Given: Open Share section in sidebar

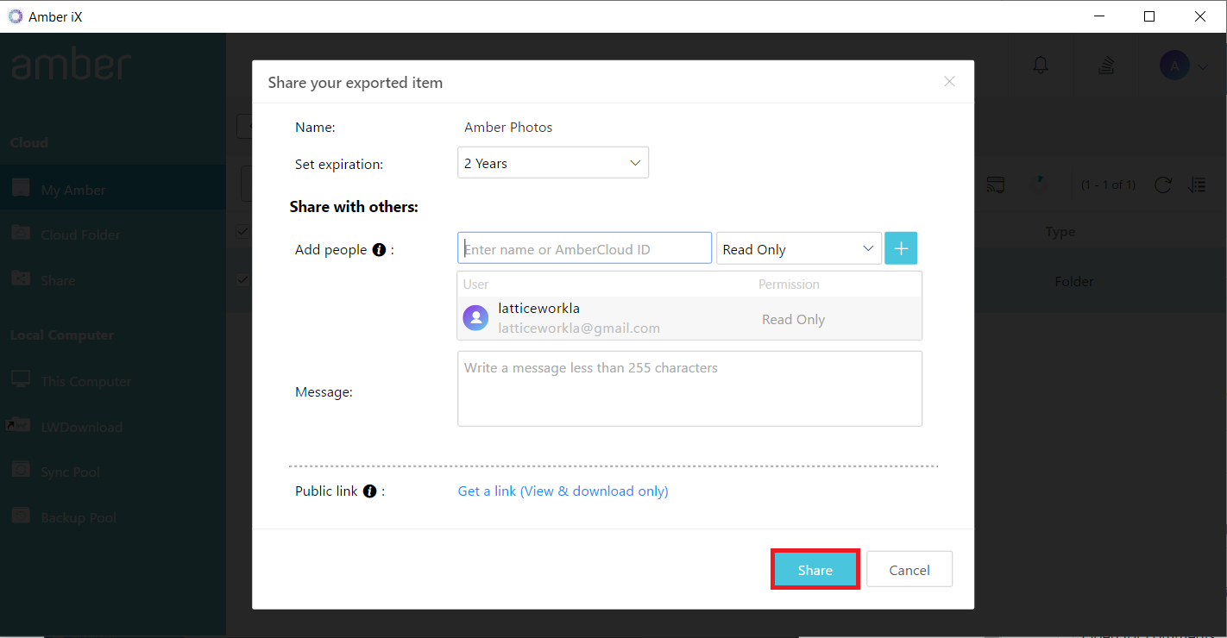Looking at the screenshot, I should pos(113,280).
